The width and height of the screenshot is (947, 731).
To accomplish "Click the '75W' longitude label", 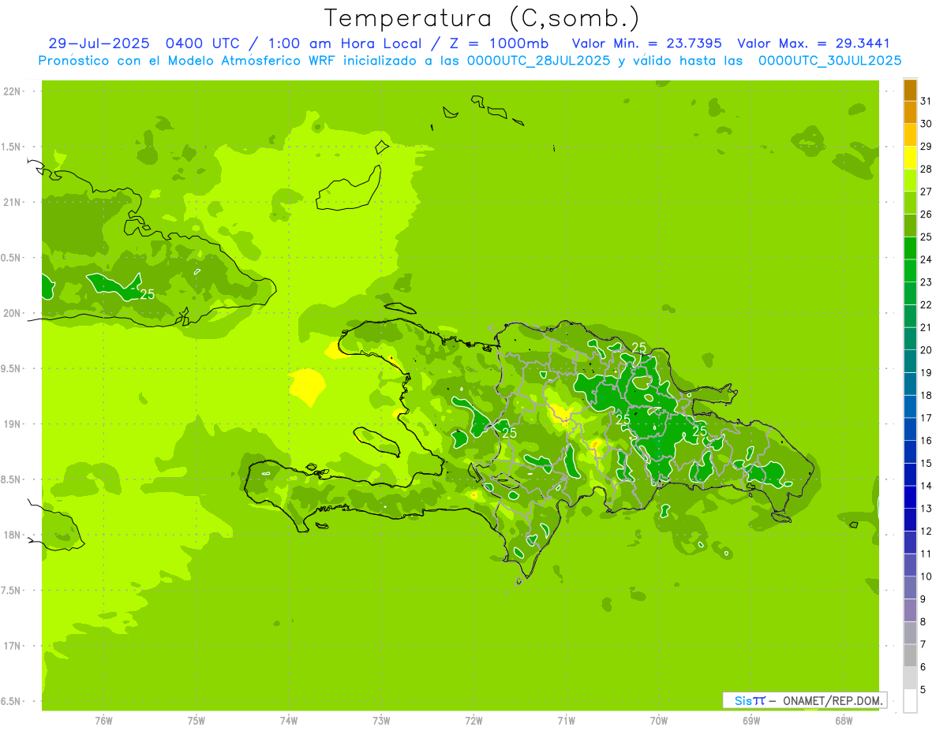I will (197, 721).
